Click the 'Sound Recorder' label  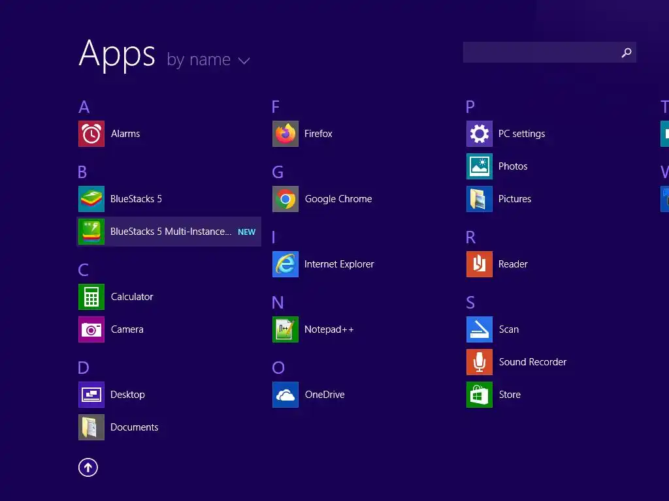[532, 362]
